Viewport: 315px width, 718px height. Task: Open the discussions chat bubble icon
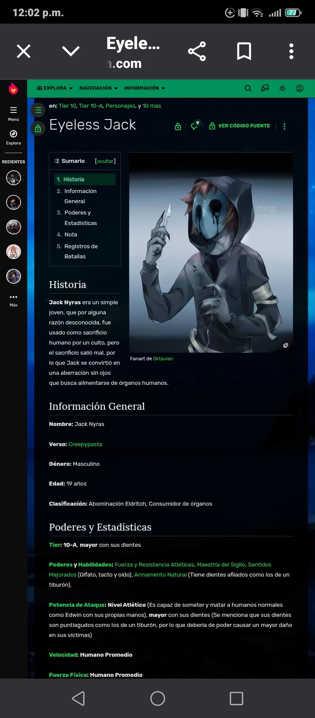[x=265, y=88]
